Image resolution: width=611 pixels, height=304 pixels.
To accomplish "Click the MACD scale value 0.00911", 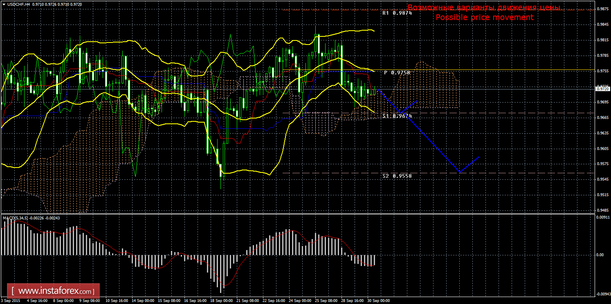I will (603, 218).
